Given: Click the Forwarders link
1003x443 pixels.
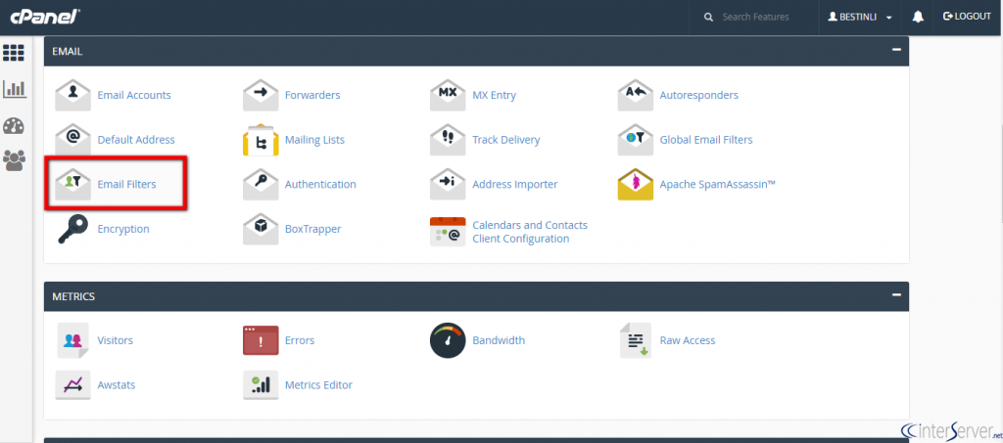Looking at the screenshot, I should (x=312, y=95).
